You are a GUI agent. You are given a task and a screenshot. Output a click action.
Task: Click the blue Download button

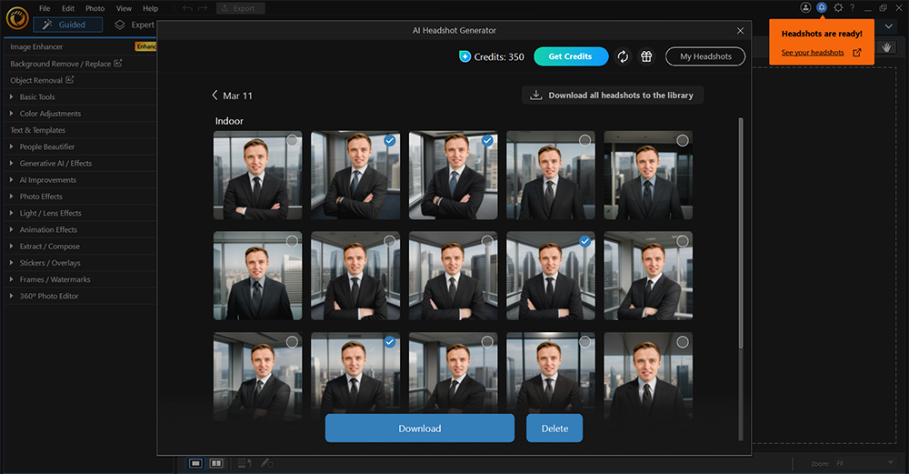coord(420,429)
